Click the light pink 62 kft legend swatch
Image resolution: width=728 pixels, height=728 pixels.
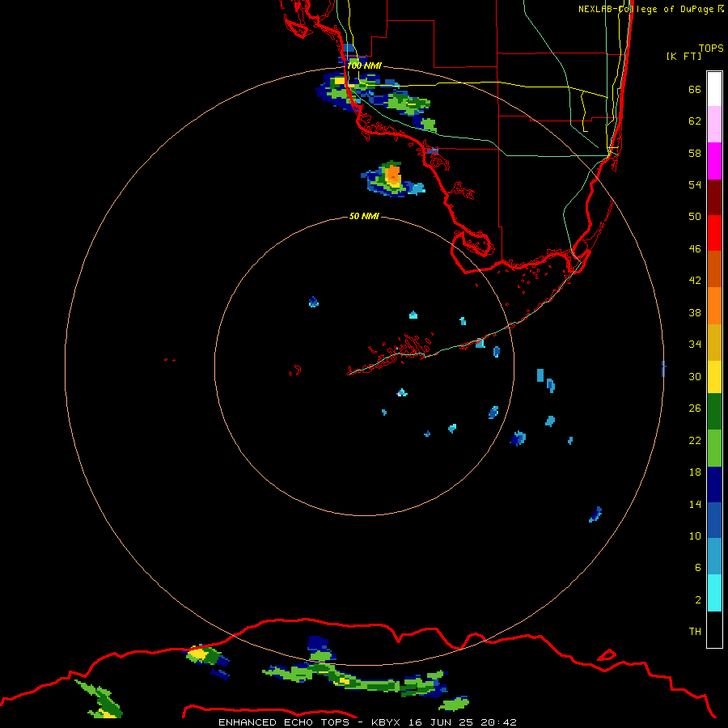point(714,124)
